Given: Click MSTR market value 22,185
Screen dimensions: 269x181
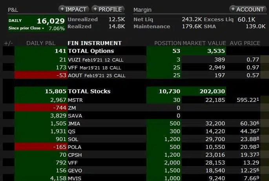Looking at the screenshot, I should click(215, 100).
